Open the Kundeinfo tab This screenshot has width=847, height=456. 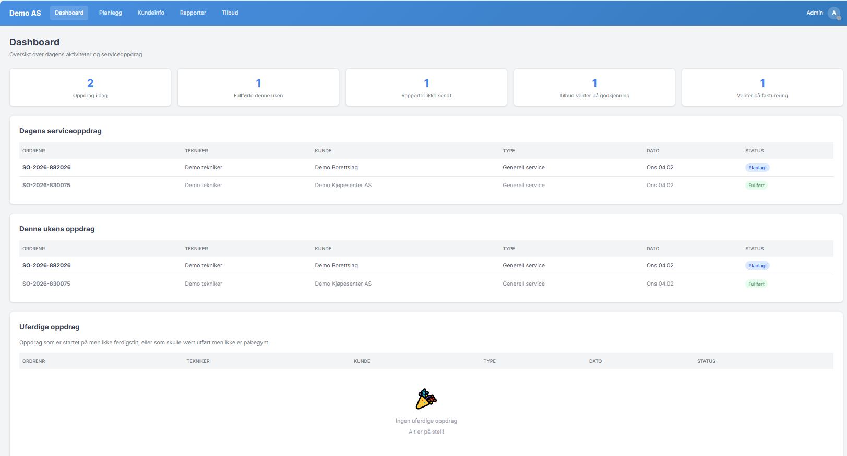(151, 13)
